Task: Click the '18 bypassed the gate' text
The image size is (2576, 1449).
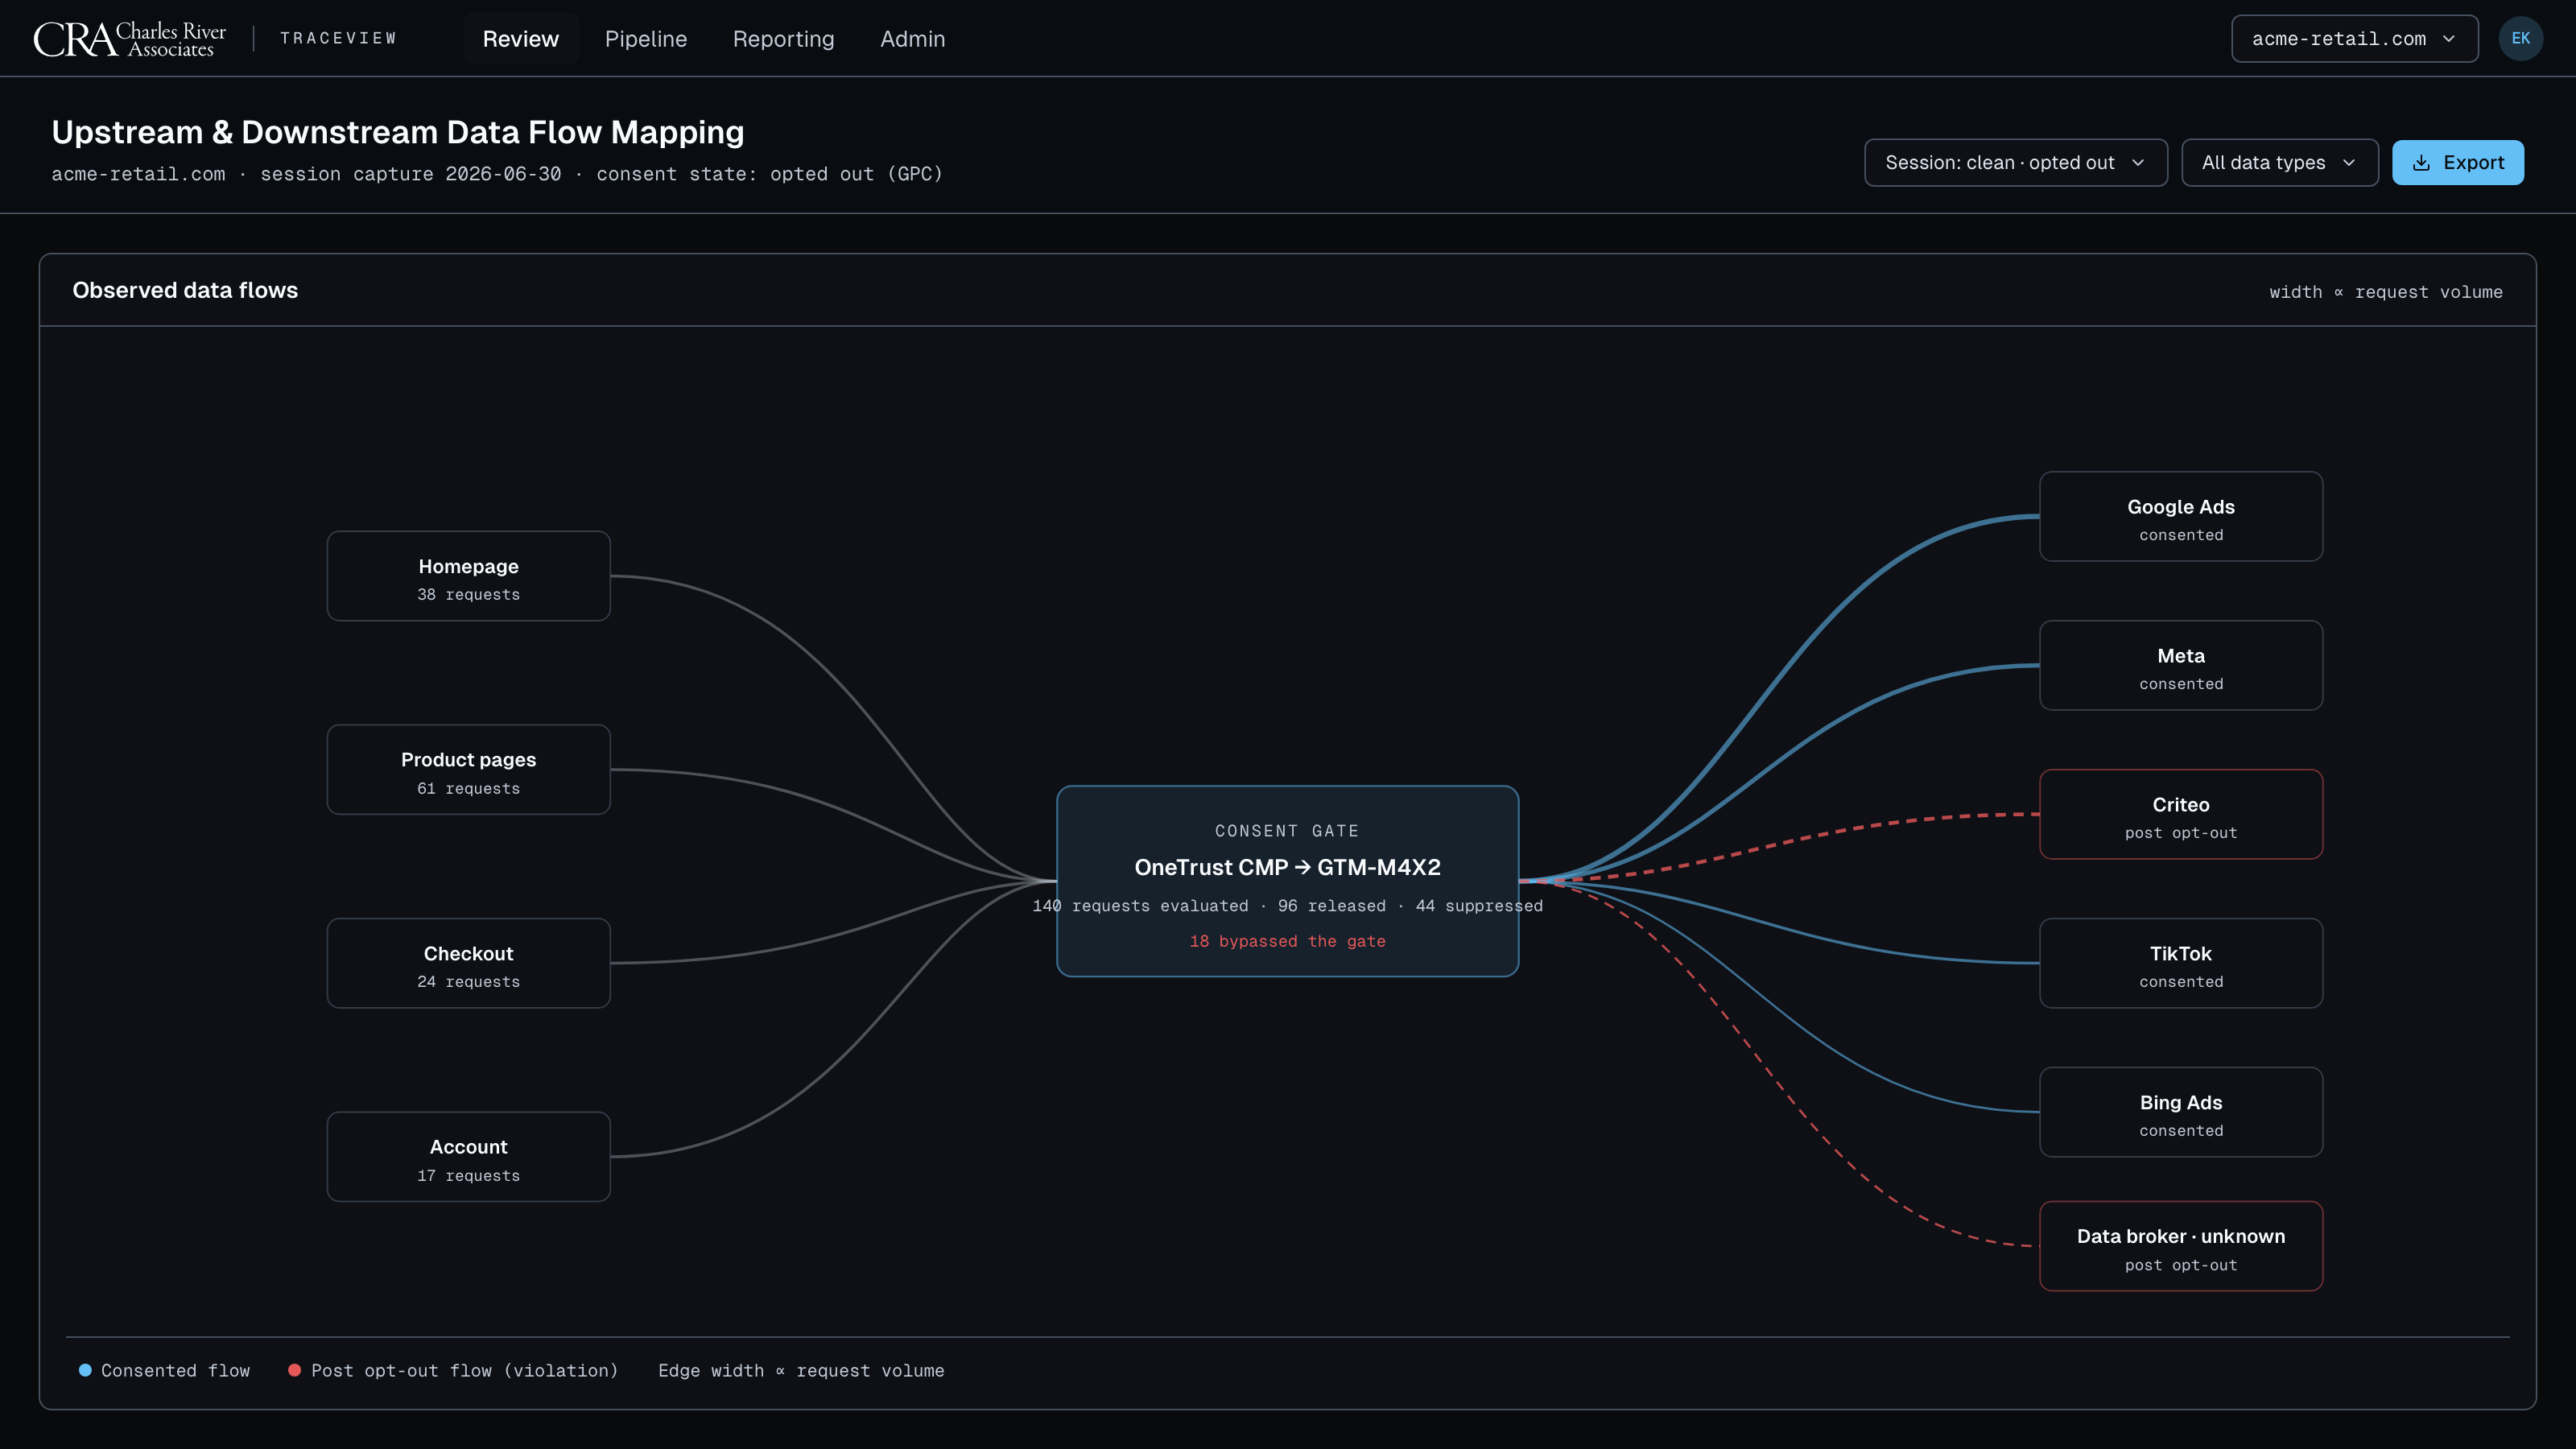Action: point(1287,941)
